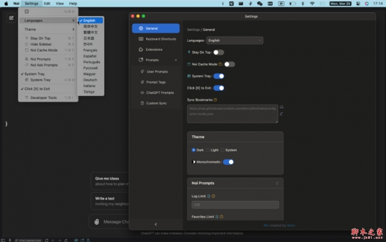Open the Edit menu in menu bar
Screen dimensions: 386x242
[x=47, y=3]
